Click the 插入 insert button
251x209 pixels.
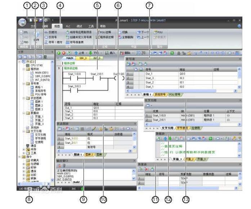click(111, 53)
